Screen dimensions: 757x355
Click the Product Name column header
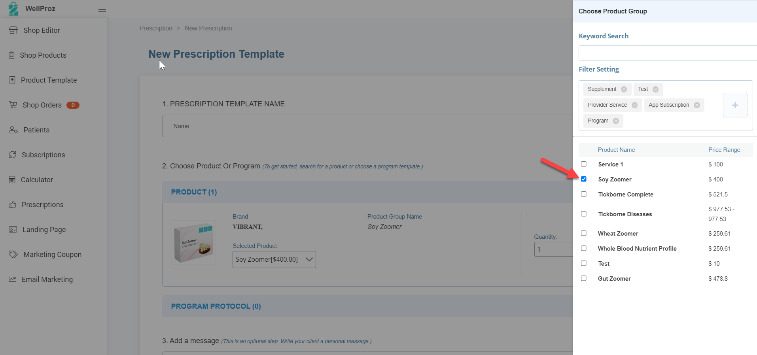coord(616,150)
